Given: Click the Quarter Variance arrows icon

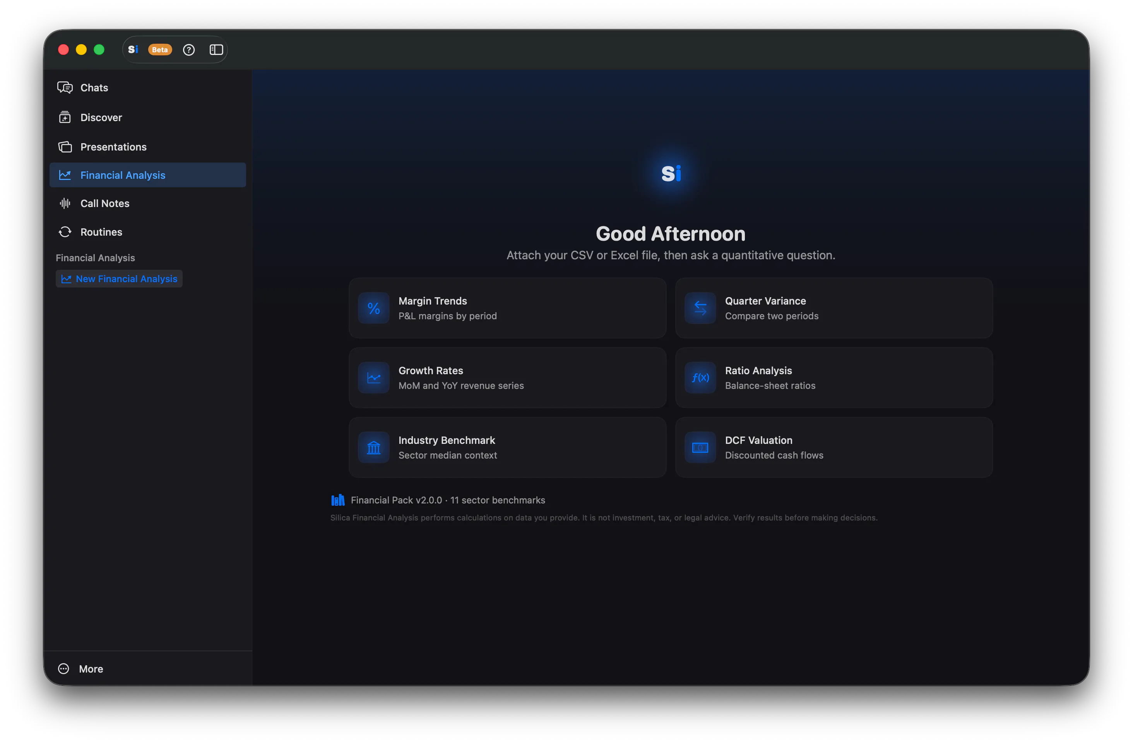Looking at the screenshot, I should (700, 308).
